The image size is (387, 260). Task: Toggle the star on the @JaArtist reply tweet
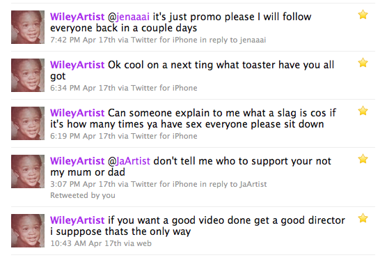363,159
